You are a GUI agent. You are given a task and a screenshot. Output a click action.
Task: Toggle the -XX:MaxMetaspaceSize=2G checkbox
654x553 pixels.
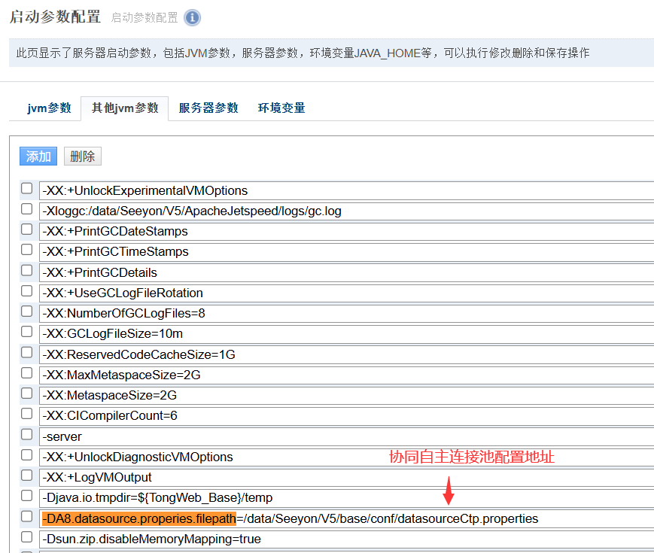[x=26, y=373]
